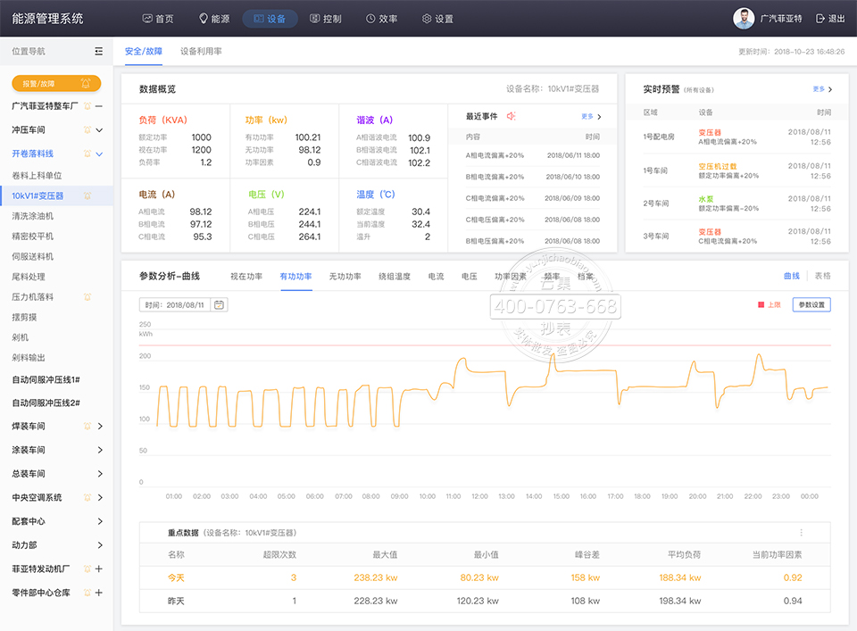Image resolution: width=857 pixels, height=631 pixels.
Task: Open the 首页 home navigation item
Action: (158, 19)
